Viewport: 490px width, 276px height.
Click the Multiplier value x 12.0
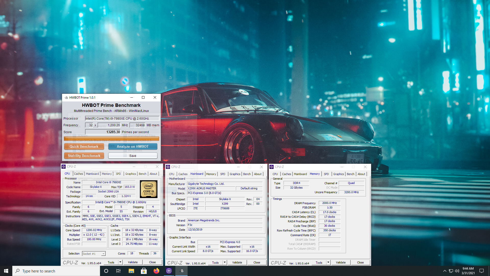[94, 235]
